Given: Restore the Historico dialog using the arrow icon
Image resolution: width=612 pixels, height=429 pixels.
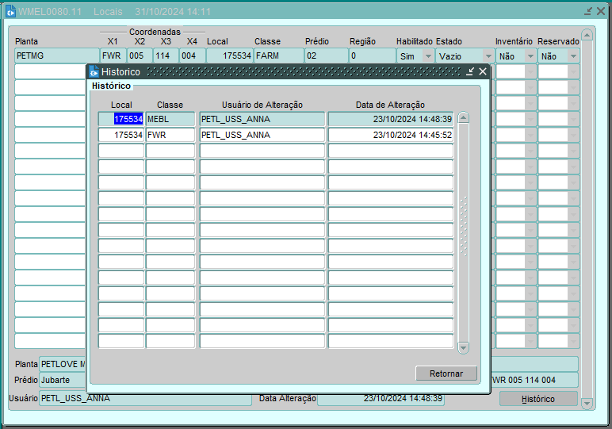Looking at the screenshot, I should coord(470,71).
